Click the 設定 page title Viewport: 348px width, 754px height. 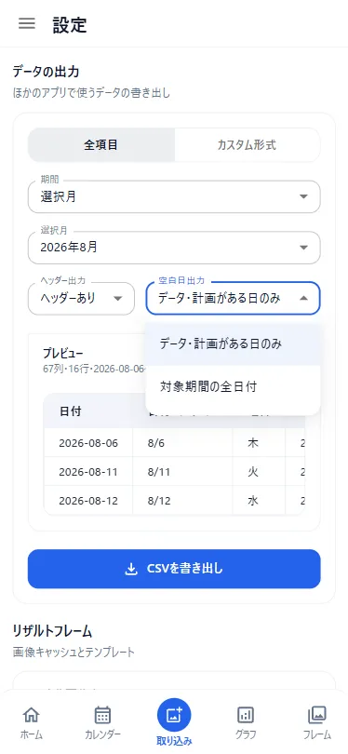pyautogui.click(x=70, y=24)
